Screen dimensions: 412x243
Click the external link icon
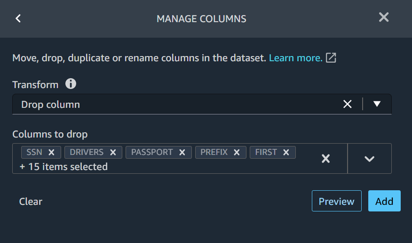tap(331, 58)
